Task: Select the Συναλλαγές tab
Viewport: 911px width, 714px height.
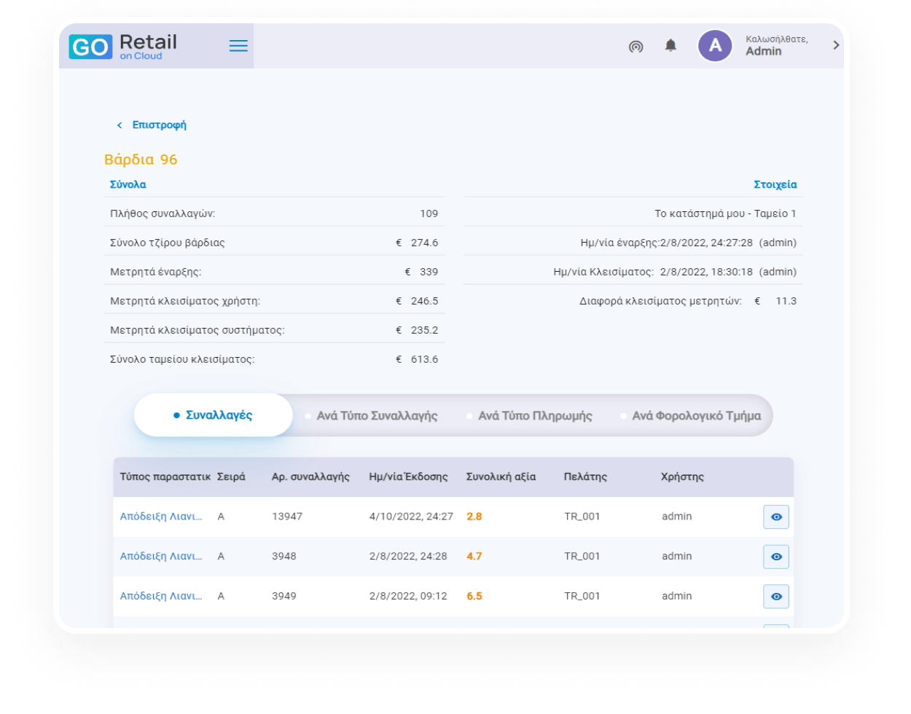Action: click(214, 415)
